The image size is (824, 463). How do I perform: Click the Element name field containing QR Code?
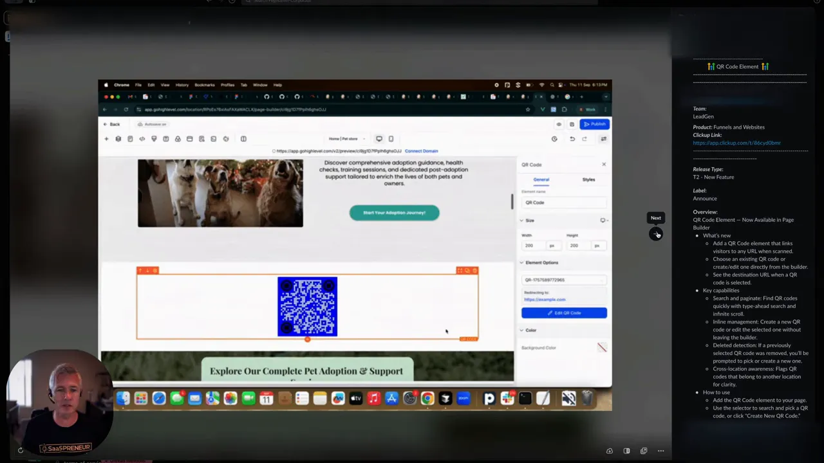564,203
